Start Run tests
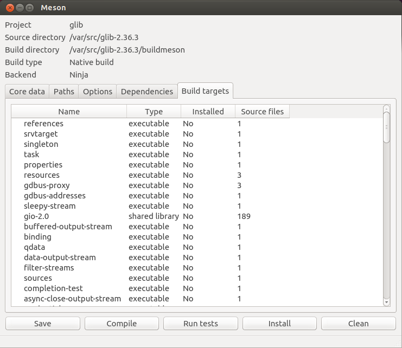The width and height of the screenshot is (402, 348). [201, 324]
